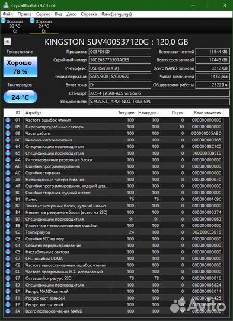Open the Диск menu
This screenshot has width=233, height=321.
(71, 14)
